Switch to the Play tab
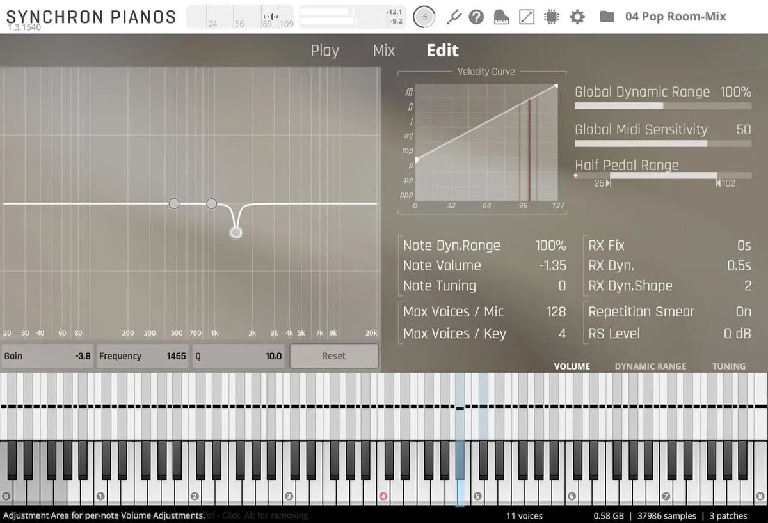Screen dimensions: 768x523 tap(324, 51)
